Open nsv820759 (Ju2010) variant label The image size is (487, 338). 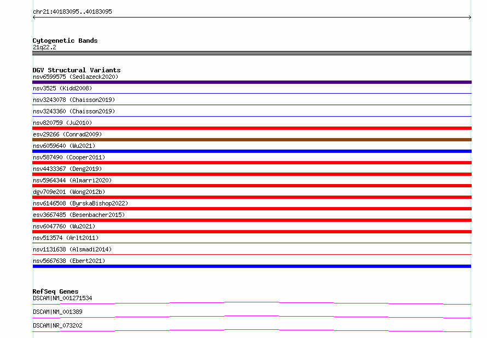62,123
